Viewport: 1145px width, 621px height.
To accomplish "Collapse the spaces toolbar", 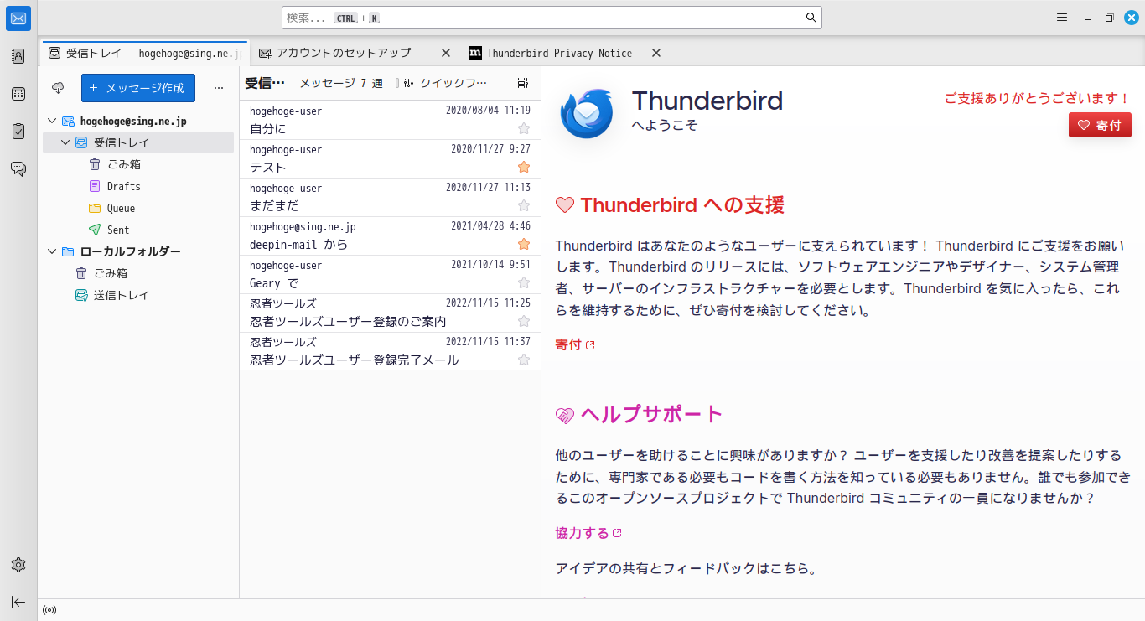I will point(18,602).
